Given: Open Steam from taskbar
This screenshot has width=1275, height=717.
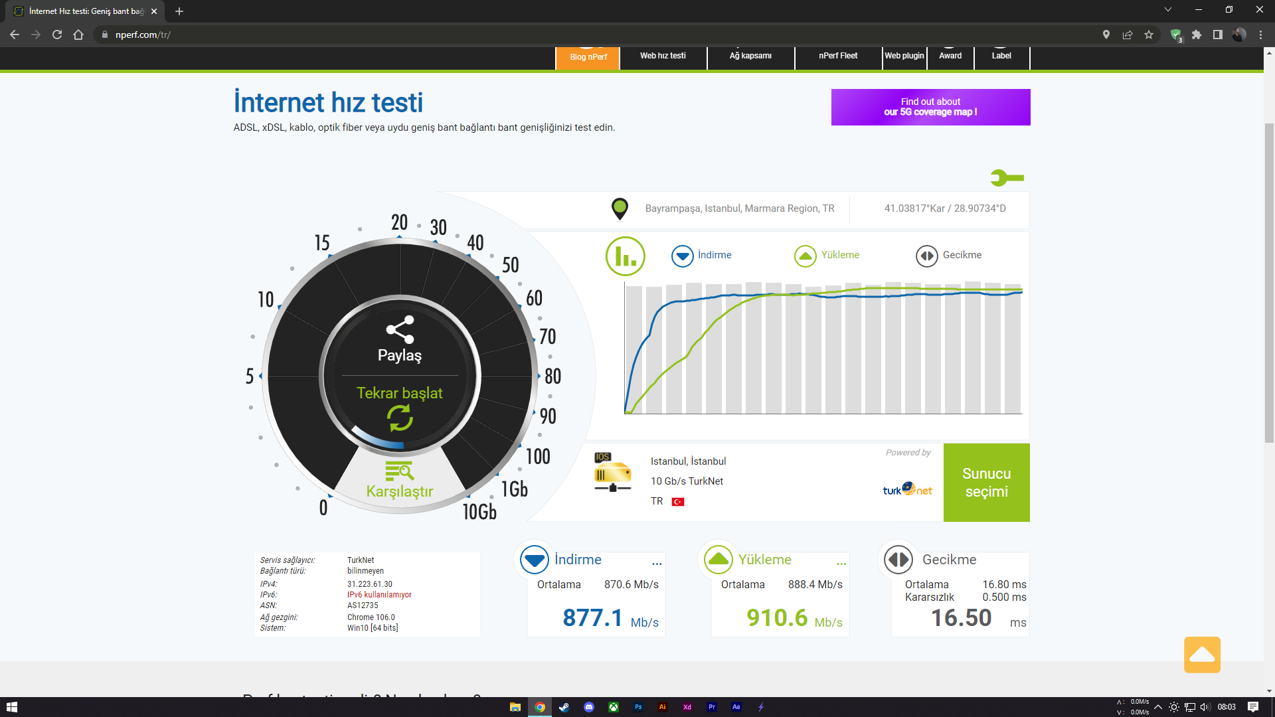Looking at the screenshot, I should [564, 707].
